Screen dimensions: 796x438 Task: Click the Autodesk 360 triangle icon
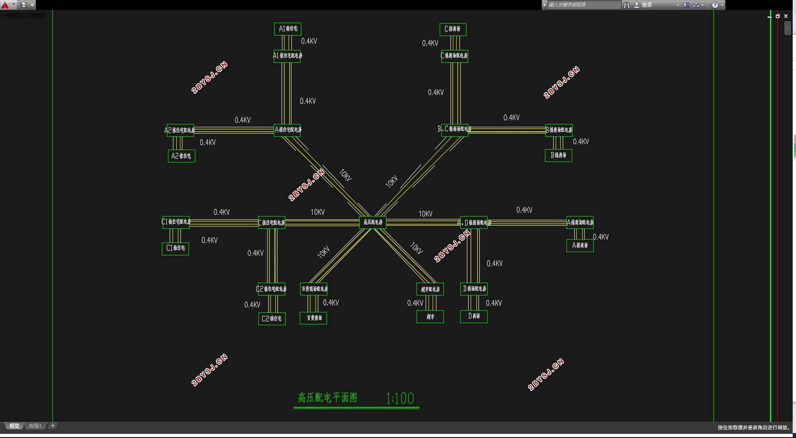click(x=696, y=5)
